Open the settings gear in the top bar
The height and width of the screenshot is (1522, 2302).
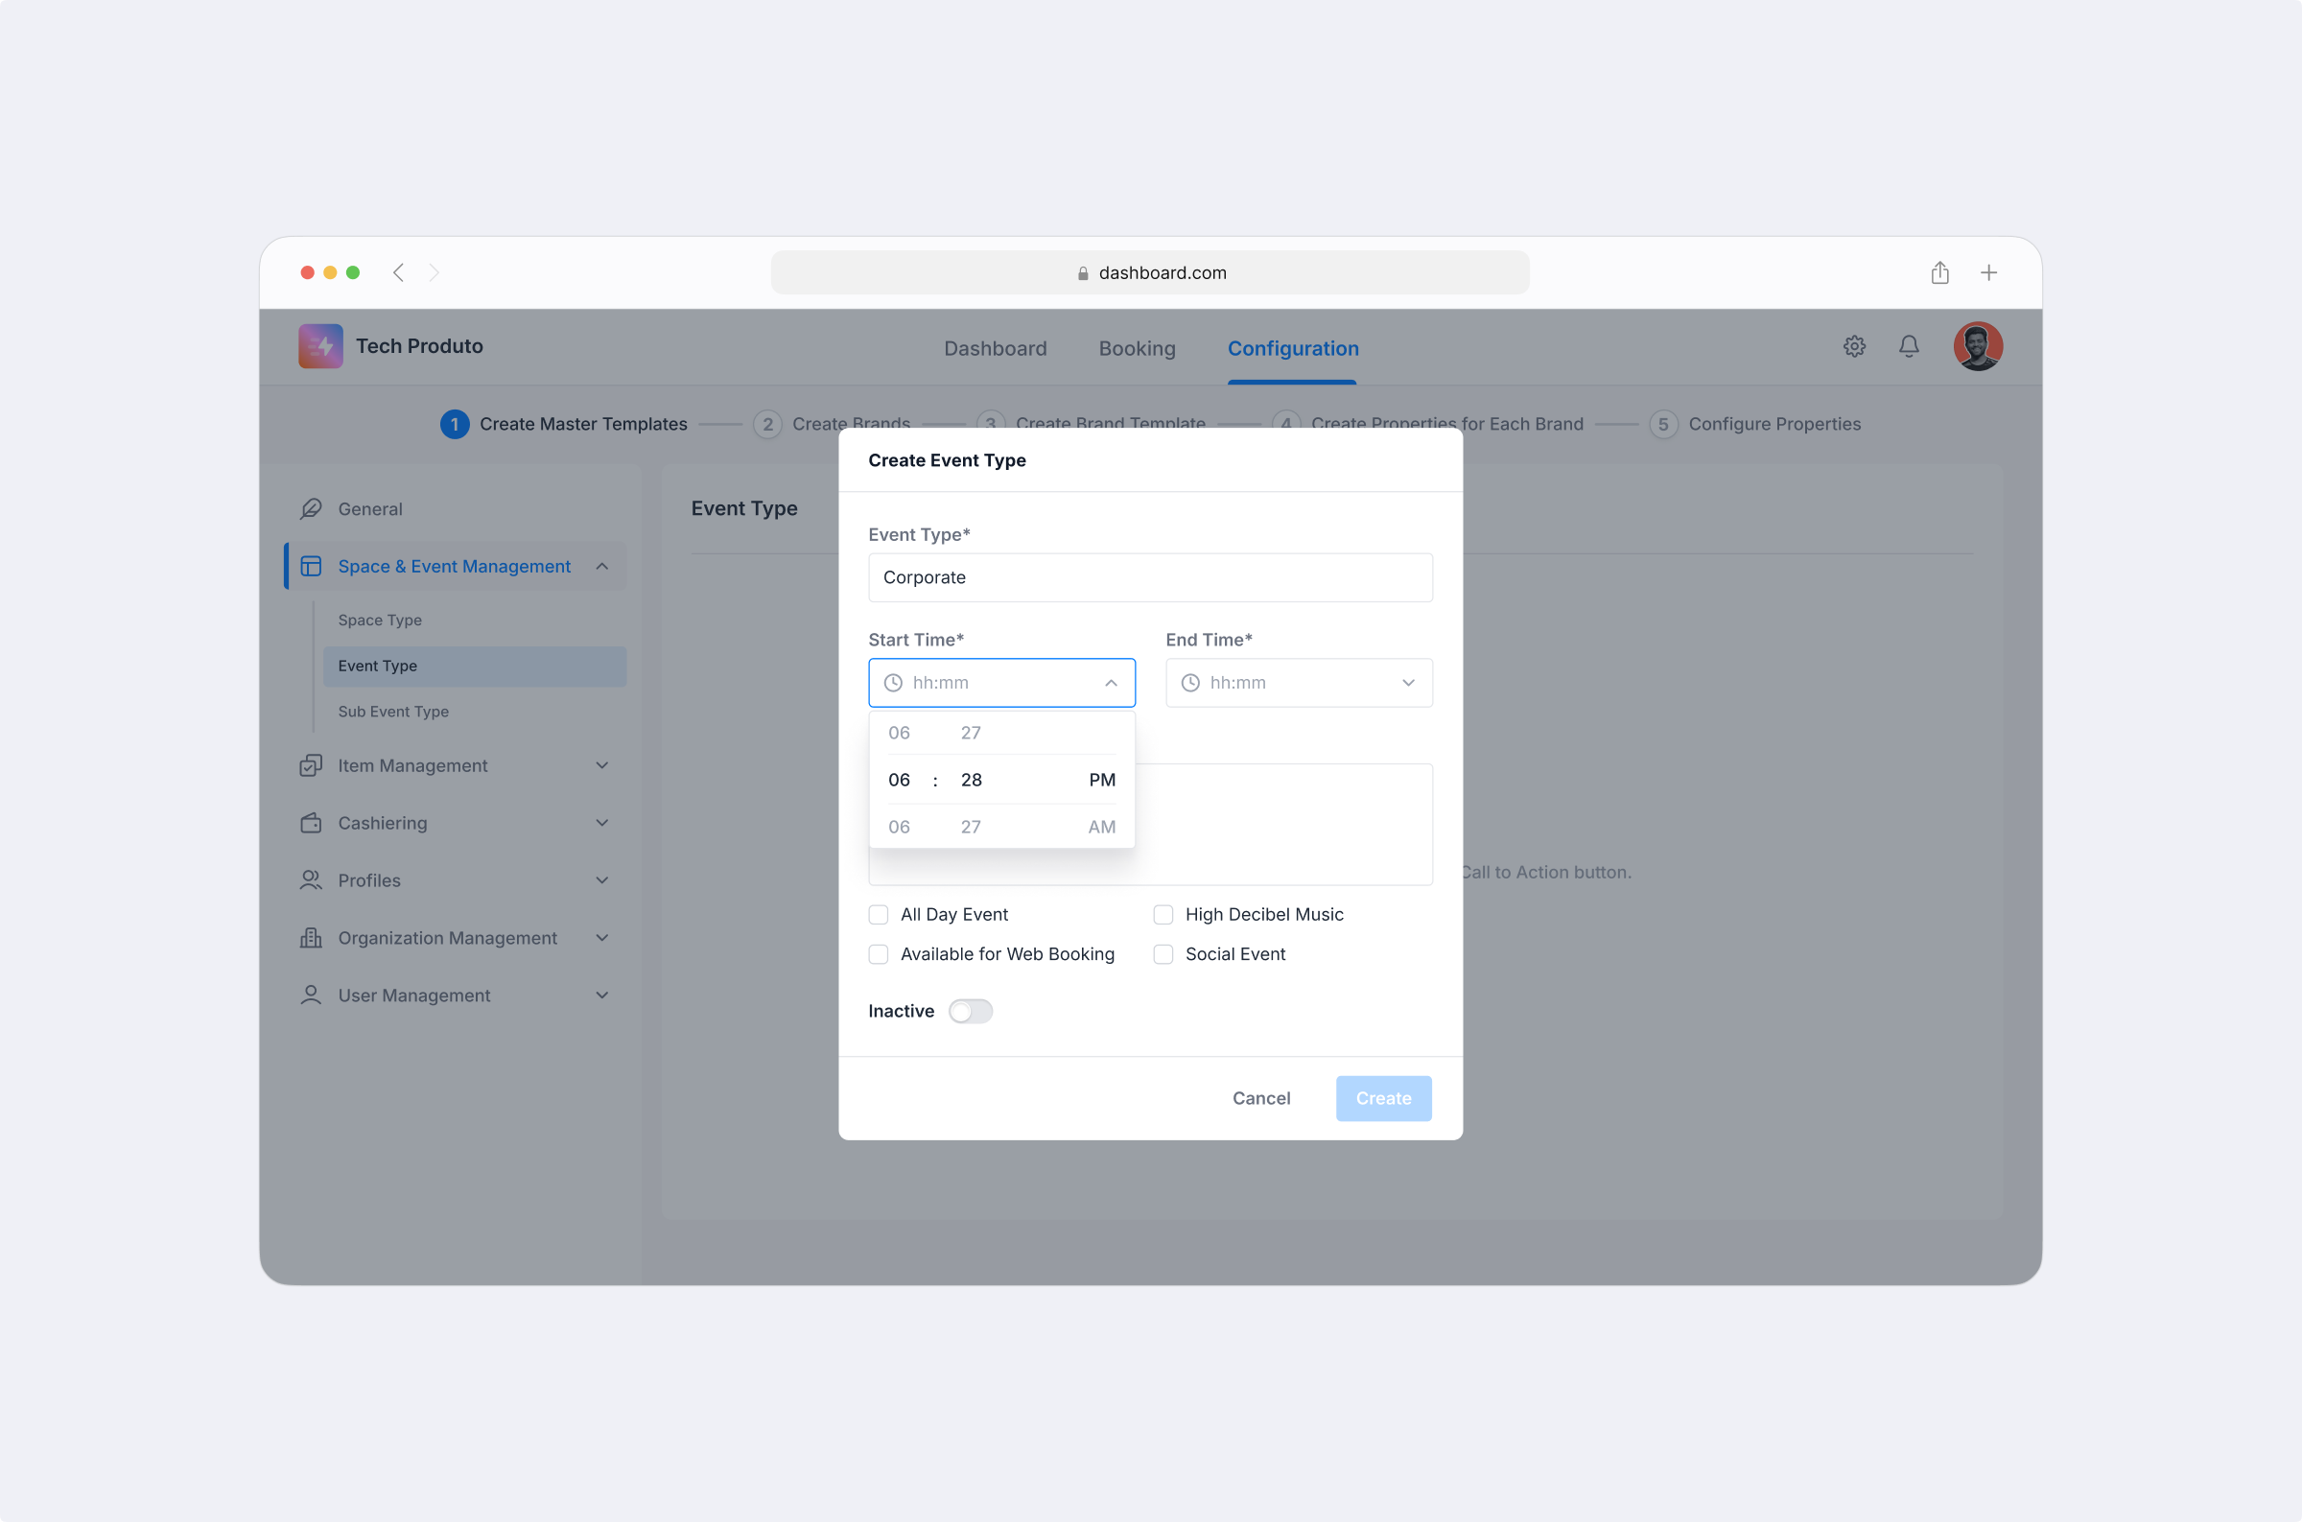1855,345
